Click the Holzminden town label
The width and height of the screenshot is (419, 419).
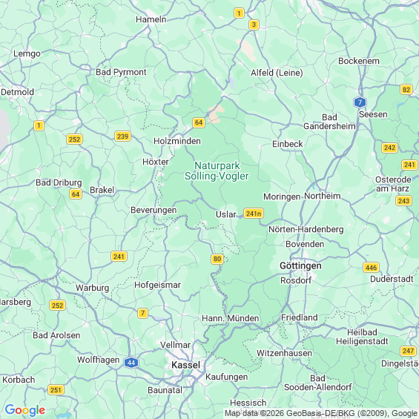pos(177,141)
